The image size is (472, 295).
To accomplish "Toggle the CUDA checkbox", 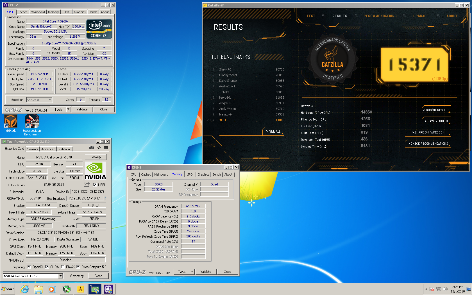I will pos(47,267).
